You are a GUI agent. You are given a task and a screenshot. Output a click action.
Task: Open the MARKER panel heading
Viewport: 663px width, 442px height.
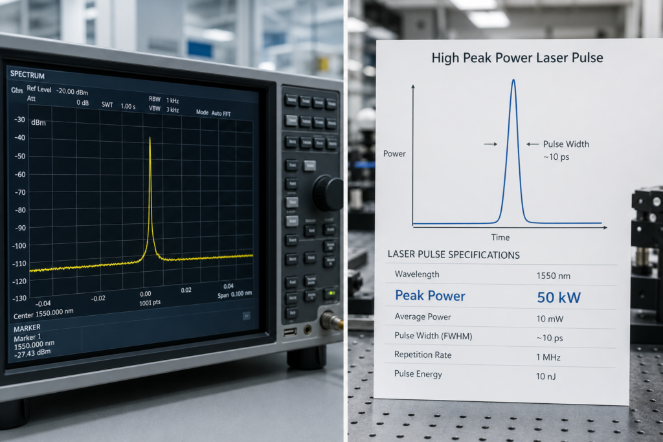click(27, 328)
